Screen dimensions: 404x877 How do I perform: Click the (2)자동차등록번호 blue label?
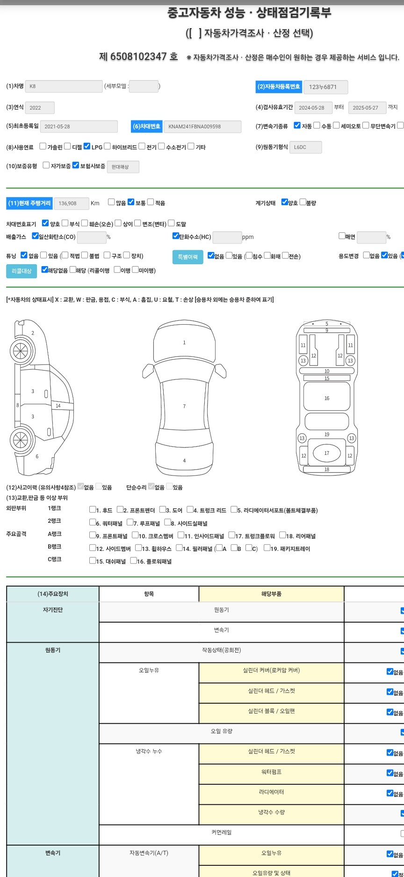pos(279,87)
